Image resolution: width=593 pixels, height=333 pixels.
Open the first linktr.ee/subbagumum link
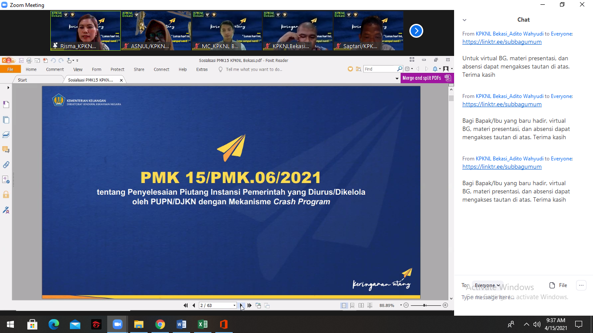click(x=502, y=42)
